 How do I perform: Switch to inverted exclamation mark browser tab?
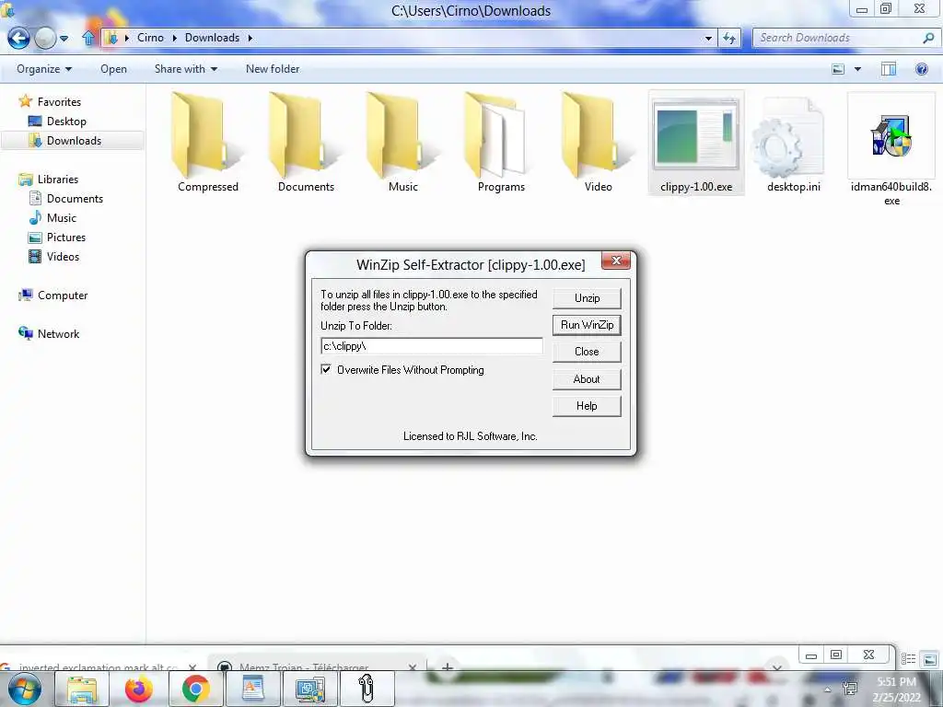click(99, 666)
